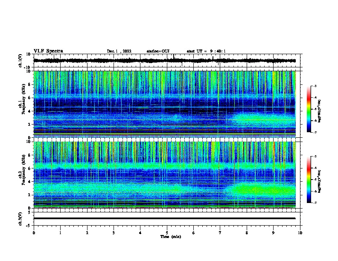Screen dimensions: 338x261
Task: Click the "4" kHz tick of ch.2 spectrogram
Action: tap(29, 182)
